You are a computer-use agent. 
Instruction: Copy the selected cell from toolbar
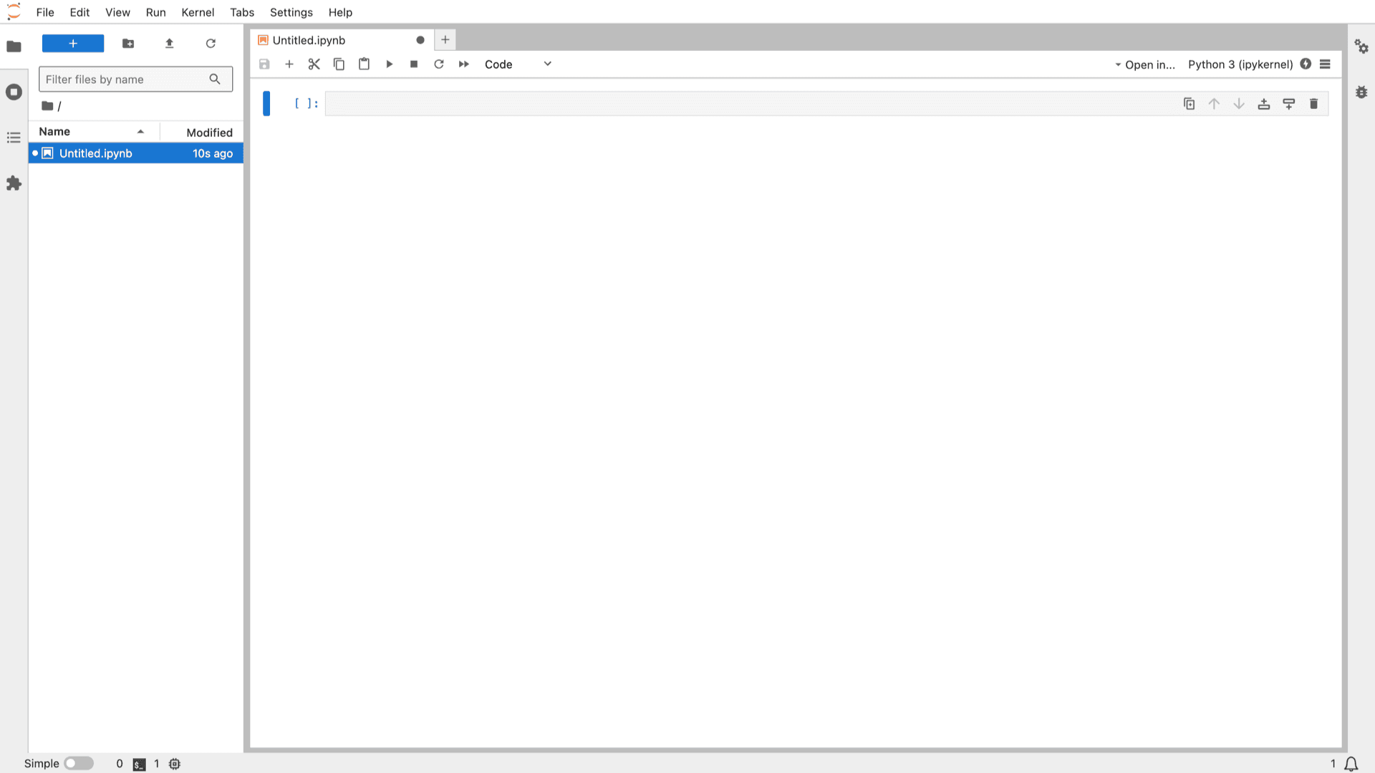339,64
